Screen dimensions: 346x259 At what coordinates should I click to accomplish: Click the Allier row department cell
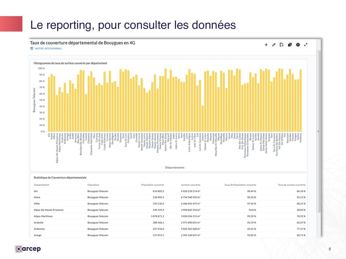(37, 203)
